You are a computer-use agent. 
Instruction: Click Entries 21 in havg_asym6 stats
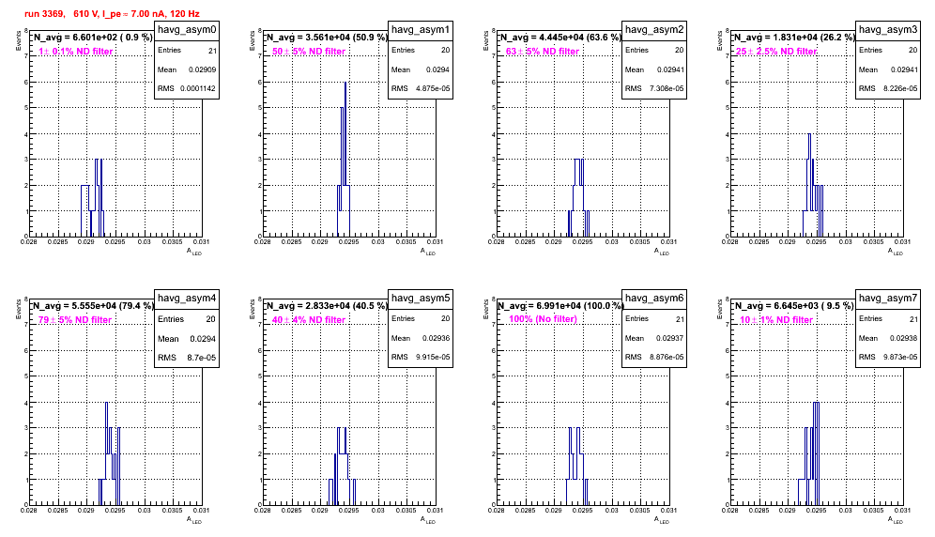[x=654, y=319]
